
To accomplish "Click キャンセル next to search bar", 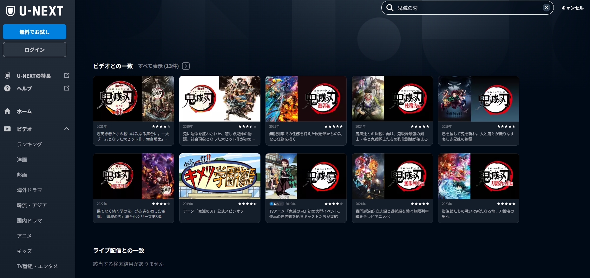I will coord(572,8).
